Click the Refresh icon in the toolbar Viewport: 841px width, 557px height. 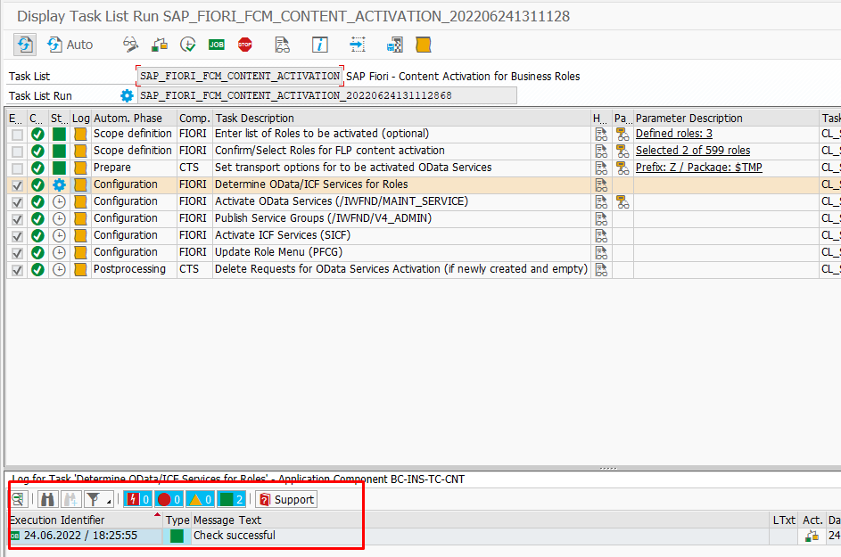click(x=25, y=45)
